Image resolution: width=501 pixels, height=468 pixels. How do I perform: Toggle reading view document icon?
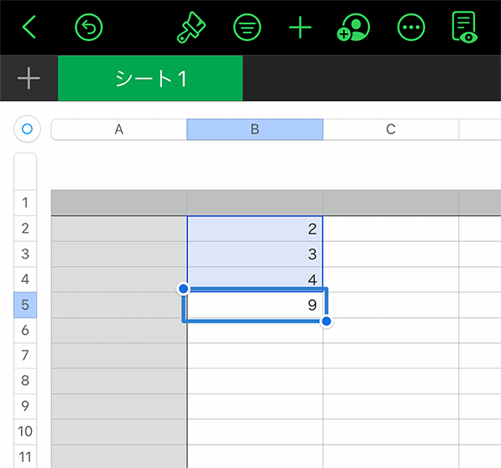pos(464,28)
